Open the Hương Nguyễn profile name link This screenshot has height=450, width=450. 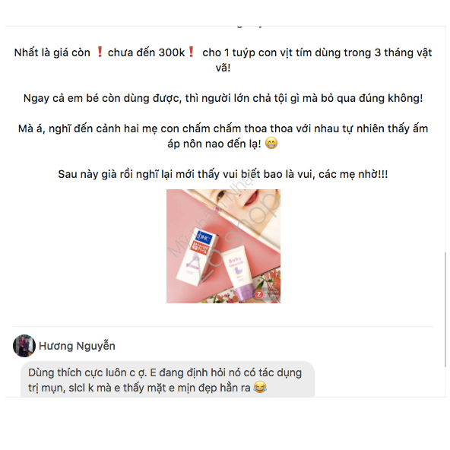(x=77, y=346)
